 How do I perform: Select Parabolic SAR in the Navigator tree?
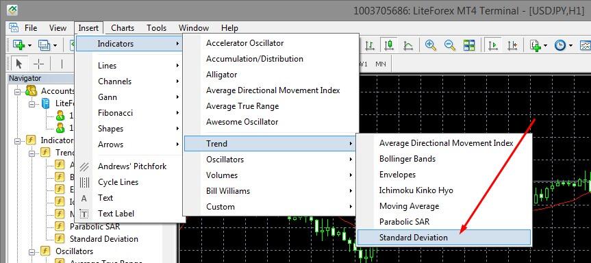95,227
